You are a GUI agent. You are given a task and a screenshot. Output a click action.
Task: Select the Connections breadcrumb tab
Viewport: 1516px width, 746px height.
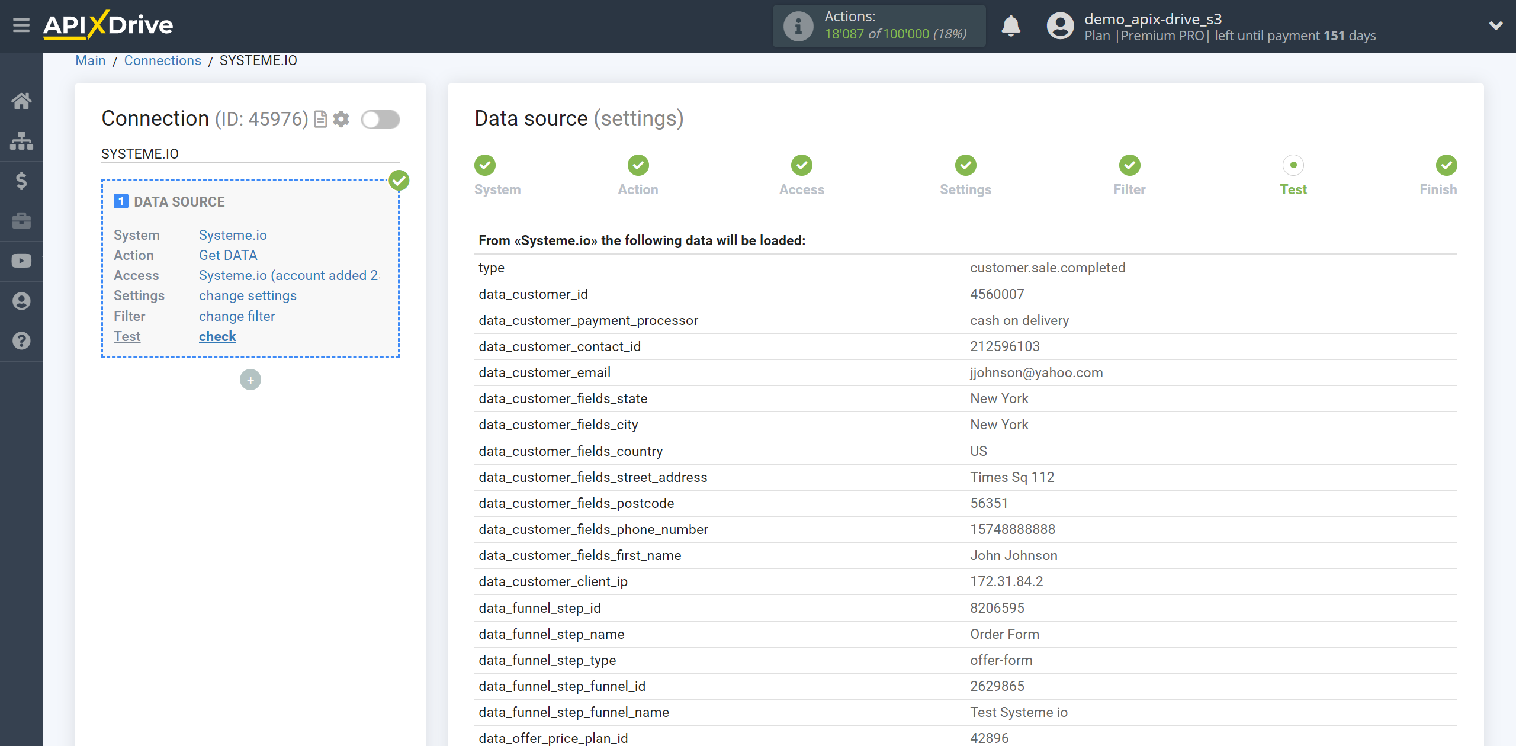162,61
